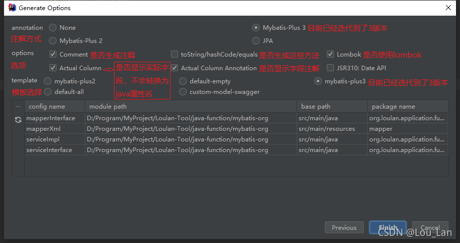Select the None annotation radio button

(53, 28)
